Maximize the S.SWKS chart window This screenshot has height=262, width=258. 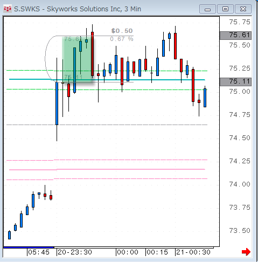[225, 9]
